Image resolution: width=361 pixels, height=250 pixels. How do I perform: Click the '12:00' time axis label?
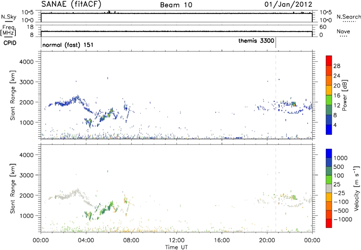click(x=176, y=241)
